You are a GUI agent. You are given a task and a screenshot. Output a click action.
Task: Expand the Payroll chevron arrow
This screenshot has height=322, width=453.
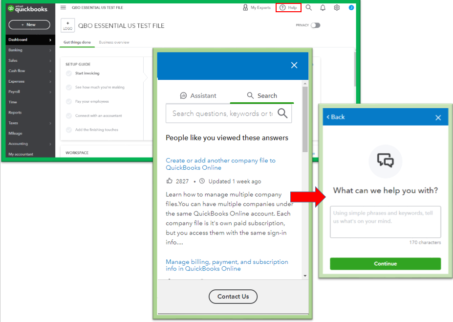point(50,92)
